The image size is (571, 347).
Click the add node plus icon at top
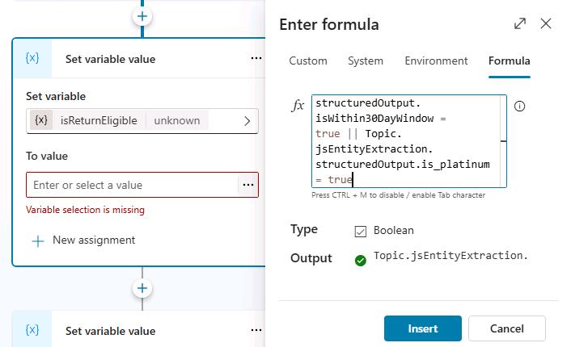click(x=142, y=16)
